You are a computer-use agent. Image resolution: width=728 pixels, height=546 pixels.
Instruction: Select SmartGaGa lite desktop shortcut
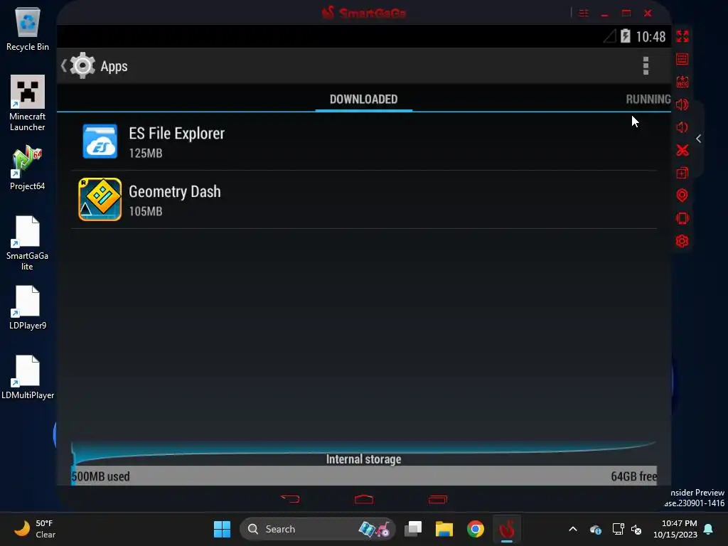pyautogui.click(x=28, y=243)
